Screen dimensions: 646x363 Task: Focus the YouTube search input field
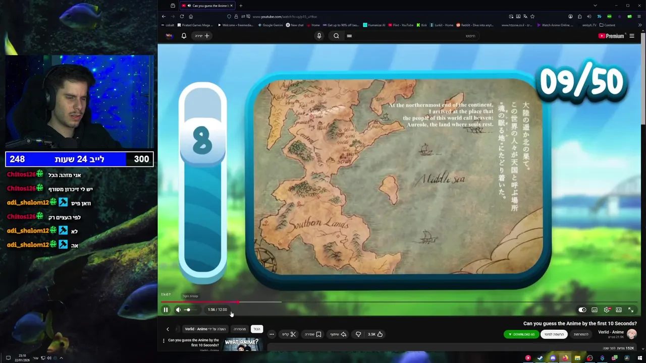[x=411, y=36]
